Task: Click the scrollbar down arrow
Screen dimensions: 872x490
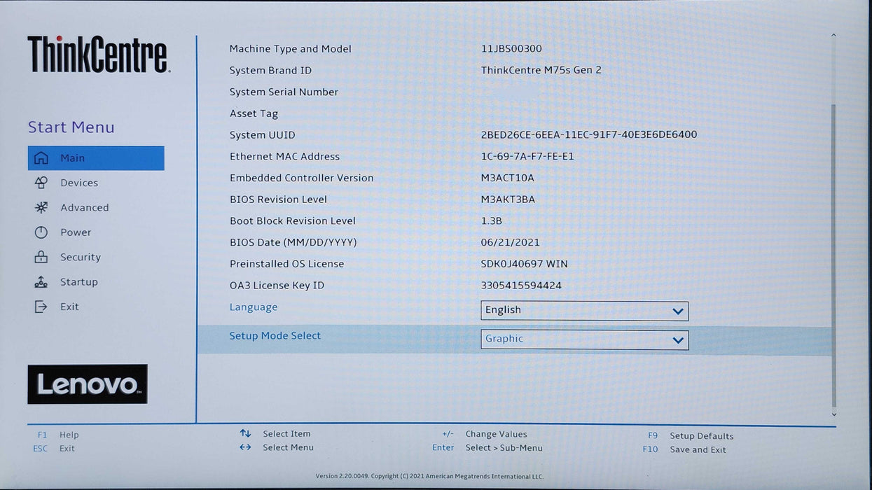Action: (x=833, y=415)
